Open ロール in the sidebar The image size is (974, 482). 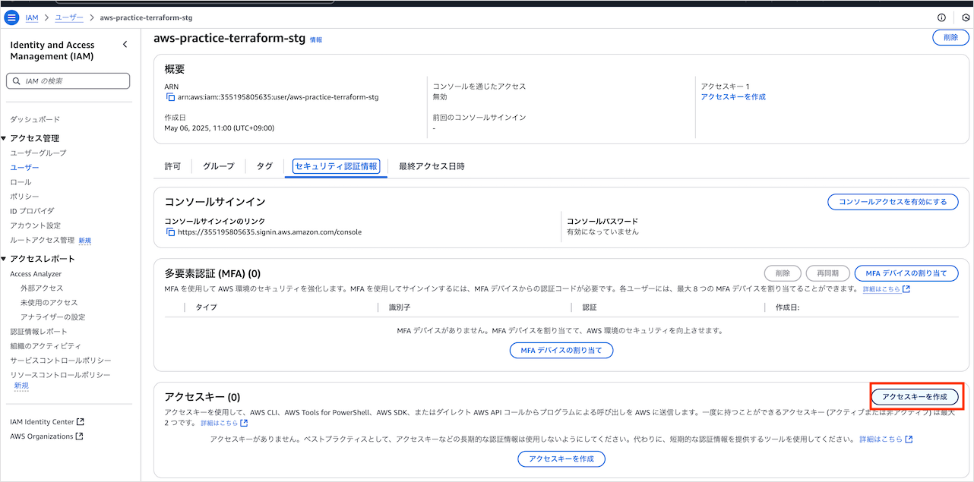point(21,182)
